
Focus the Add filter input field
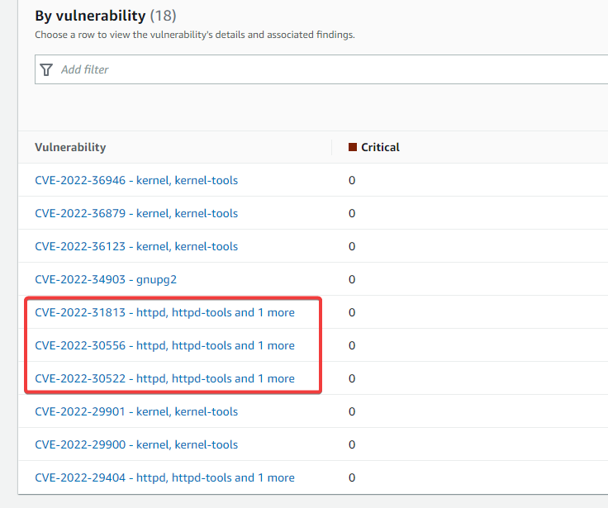pos(321,69)
